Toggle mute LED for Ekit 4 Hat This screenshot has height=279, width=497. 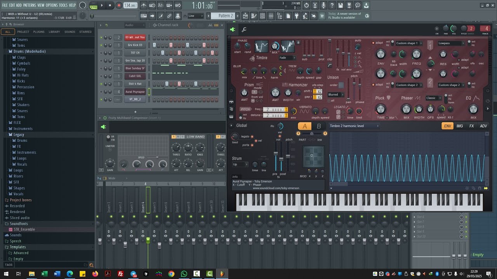(x=101, y=84)
